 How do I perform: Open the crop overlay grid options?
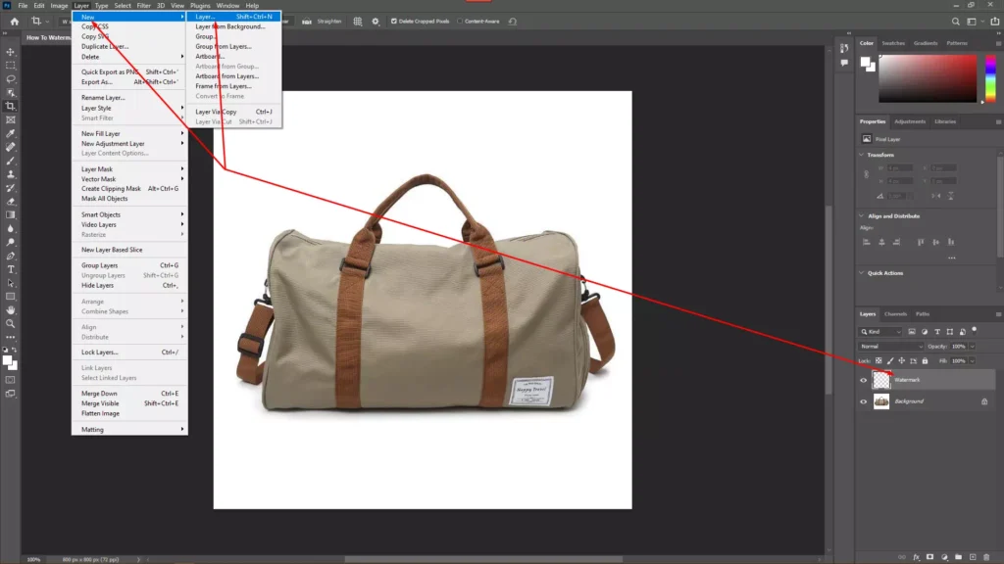point(357,22)
